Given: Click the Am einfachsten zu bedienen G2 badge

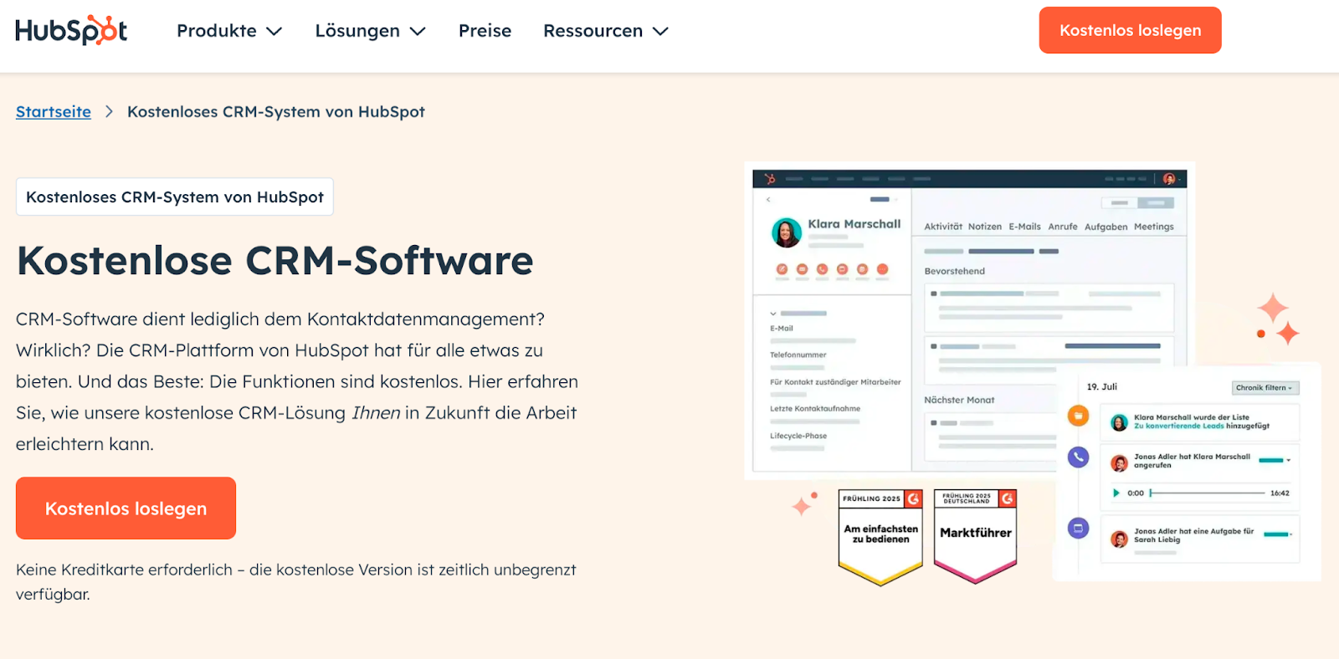Looking at the screenshot, I should 880,537.
